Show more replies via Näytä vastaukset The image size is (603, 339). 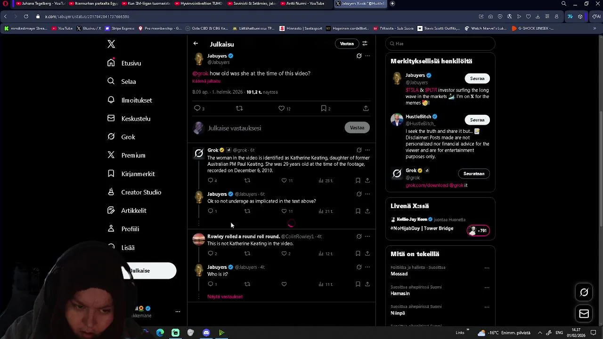click(x=225, y=297)
